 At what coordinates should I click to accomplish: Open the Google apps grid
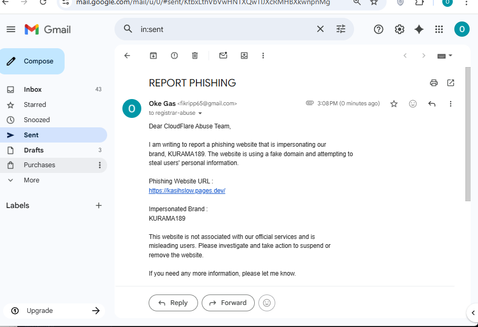pos(439,29)
